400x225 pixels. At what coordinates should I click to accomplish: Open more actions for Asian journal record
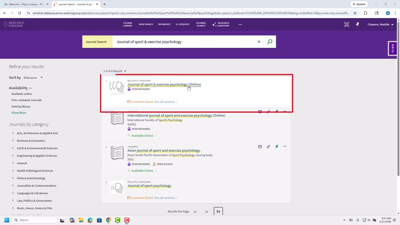[x=285, y=147]
